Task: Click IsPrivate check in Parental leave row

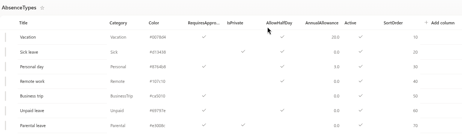Action: [243, 125]
